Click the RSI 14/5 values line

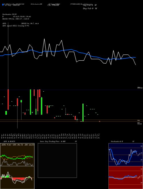(16, 17)
